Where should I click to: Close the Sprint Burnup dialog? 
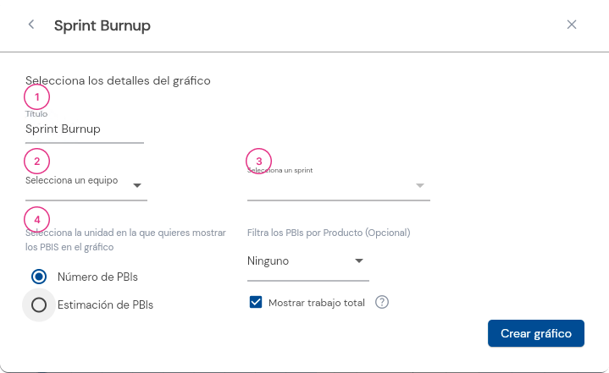(x=572, y=25)
